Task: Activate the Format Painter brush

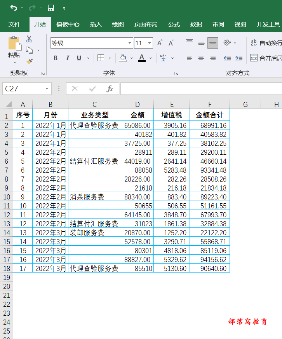Action: point(30,61)
